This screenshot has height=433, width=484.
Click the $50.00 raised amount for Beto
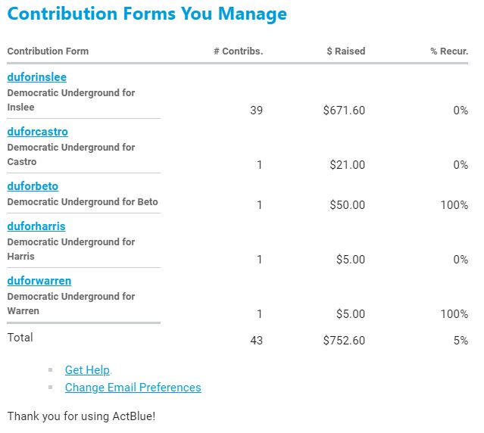[x=347, y=205]
